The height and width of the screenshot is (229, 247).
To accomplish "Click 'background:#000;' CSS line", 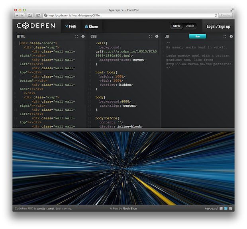I will [115, 102].
